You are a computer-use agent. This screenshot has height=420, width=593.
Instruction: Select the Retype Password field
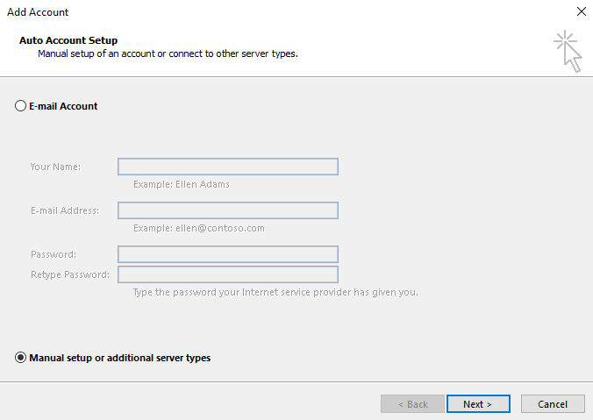click(228, 274)
